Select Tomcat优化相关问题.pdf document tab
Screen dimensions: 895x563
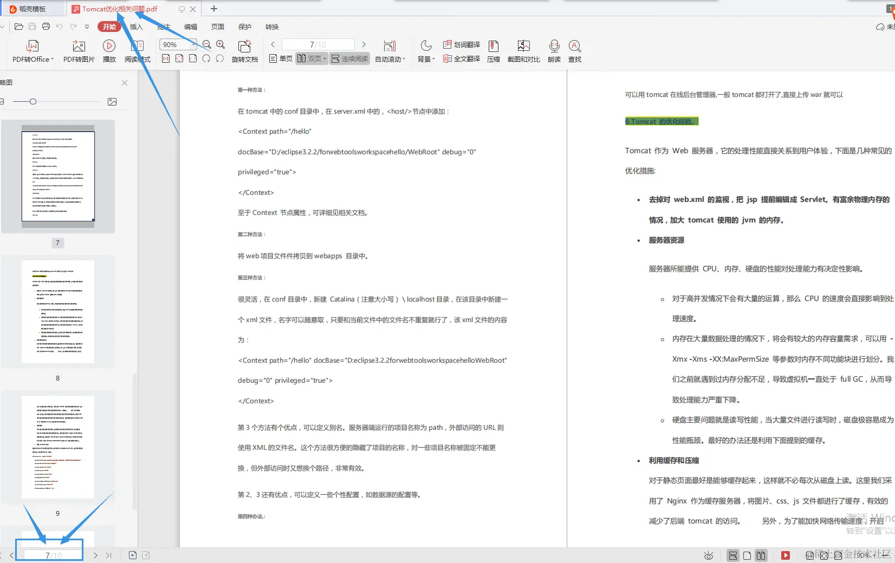click(120, 9)
